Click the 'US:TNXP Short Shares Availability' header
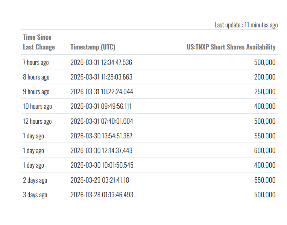This screenshot has width=287, height=225. tap(231, 47)
